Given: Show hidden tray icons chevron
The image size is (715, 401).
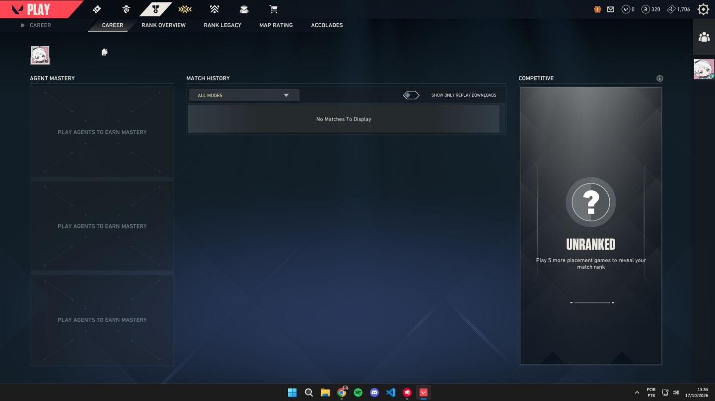Looking at the screenshot, I should click(x=637, y=393).
